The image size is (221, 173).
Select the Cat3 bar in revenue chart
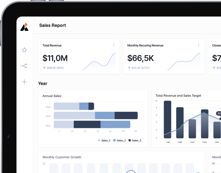click(x=192, y=129)
